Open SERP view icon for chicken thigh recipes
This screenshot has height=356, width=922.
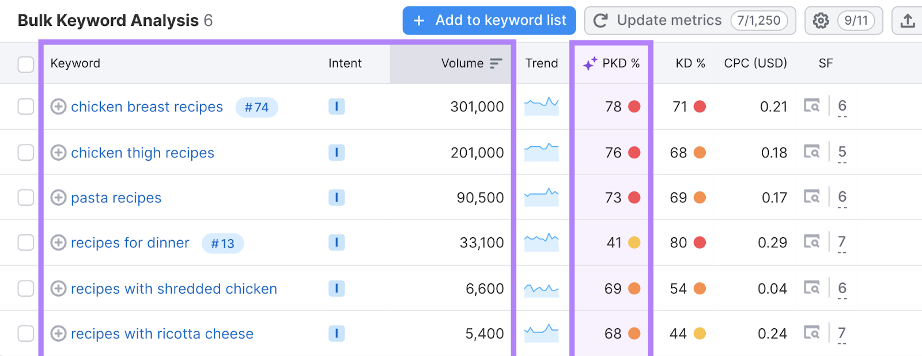coord(812,152)
